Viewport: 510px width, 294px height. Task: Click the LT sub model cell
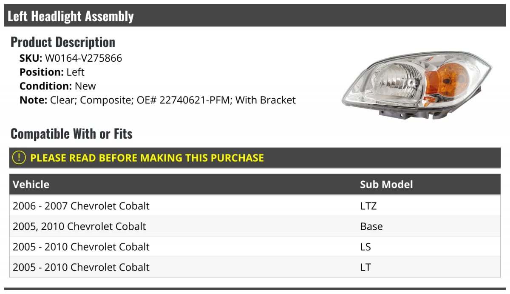(365, 267)
